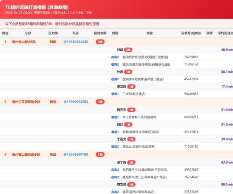Click waybill number 39927867
Image resolution: width=233 pixels, height=194 pixels.
191,170
